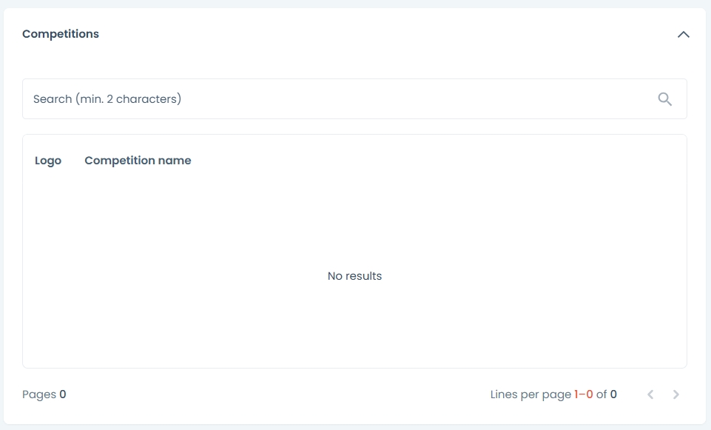Go to the next page arrow
The width and height of the screenshot is (711, 430).
[675, 394]
